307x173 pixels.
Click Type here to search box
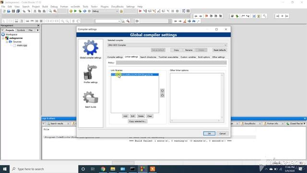point(44,169)
